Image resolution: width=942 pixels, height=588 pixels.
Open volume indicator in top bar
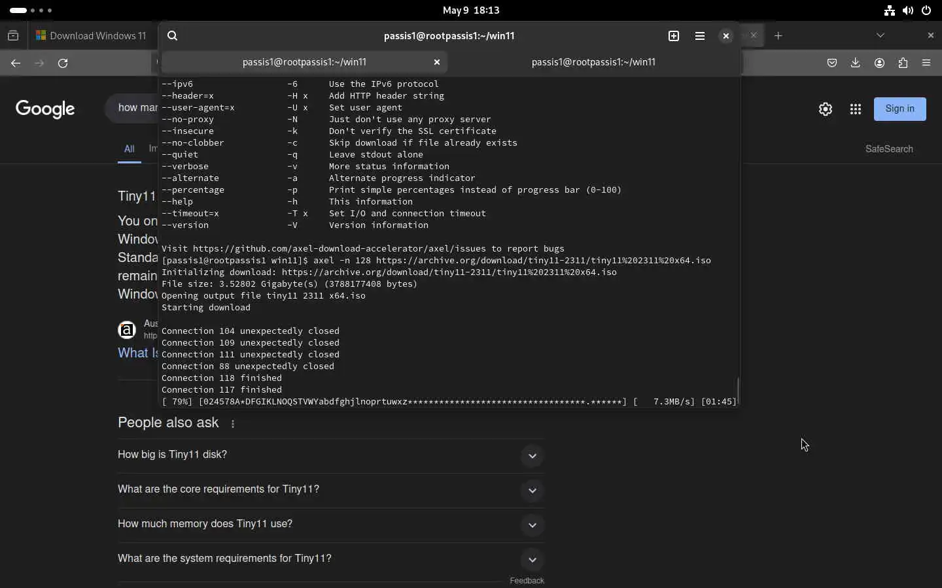click(908, 10)
